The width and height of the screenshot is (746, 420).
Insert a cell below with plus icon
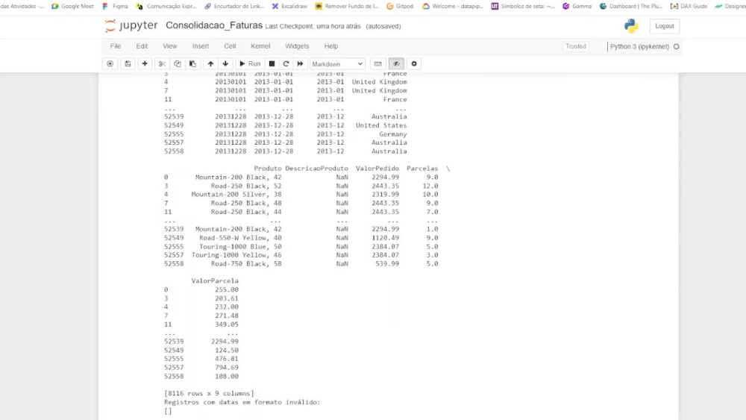click(145, 63)
